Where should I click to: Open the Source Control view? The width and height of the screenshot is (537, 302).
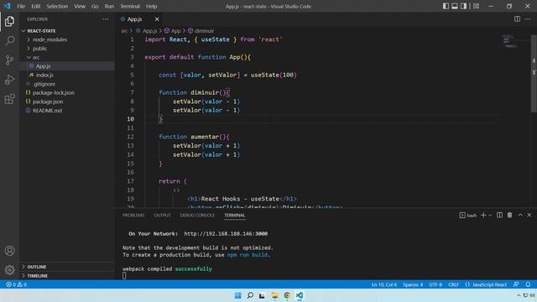[x=9, y=60]
